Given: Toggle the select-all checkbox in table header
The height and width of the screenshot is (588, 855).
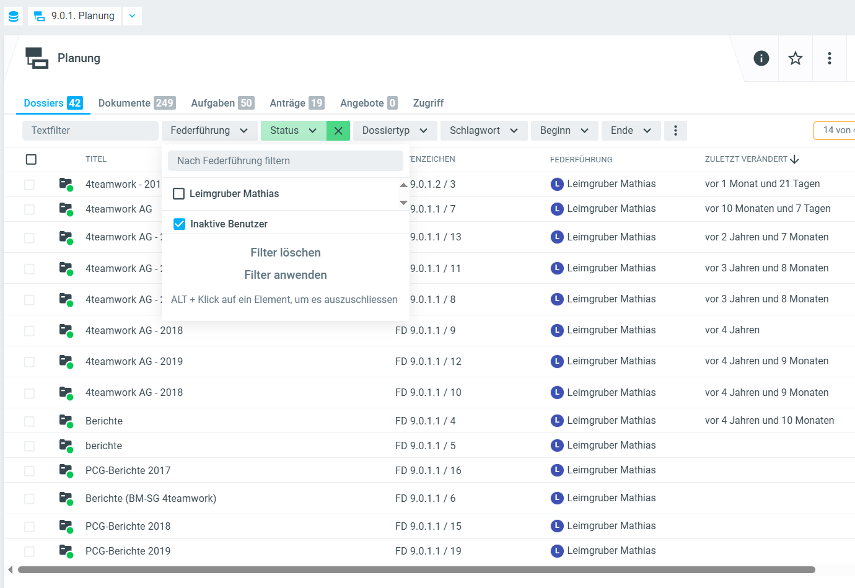Looking at the screenshot, I should tap(31, 160).
